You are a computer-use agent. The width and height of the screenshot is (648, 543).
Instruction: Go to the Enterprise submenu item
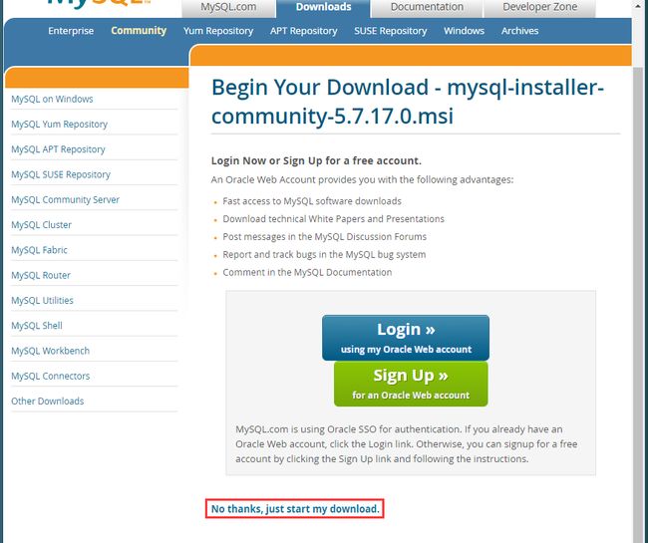coord(71,31)
